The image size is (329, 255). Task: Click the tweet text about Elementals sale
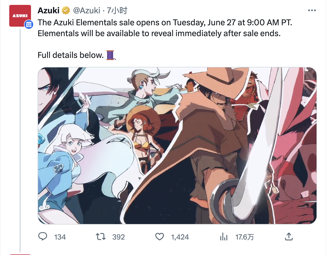(x=165, y=28)
